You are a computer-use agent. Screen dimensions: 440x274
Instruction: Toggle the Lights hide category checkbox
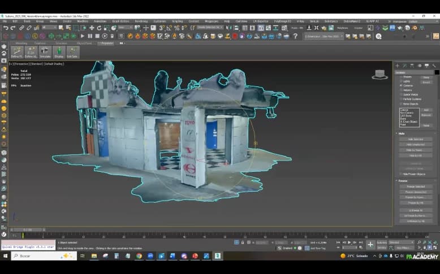point(402,81)
